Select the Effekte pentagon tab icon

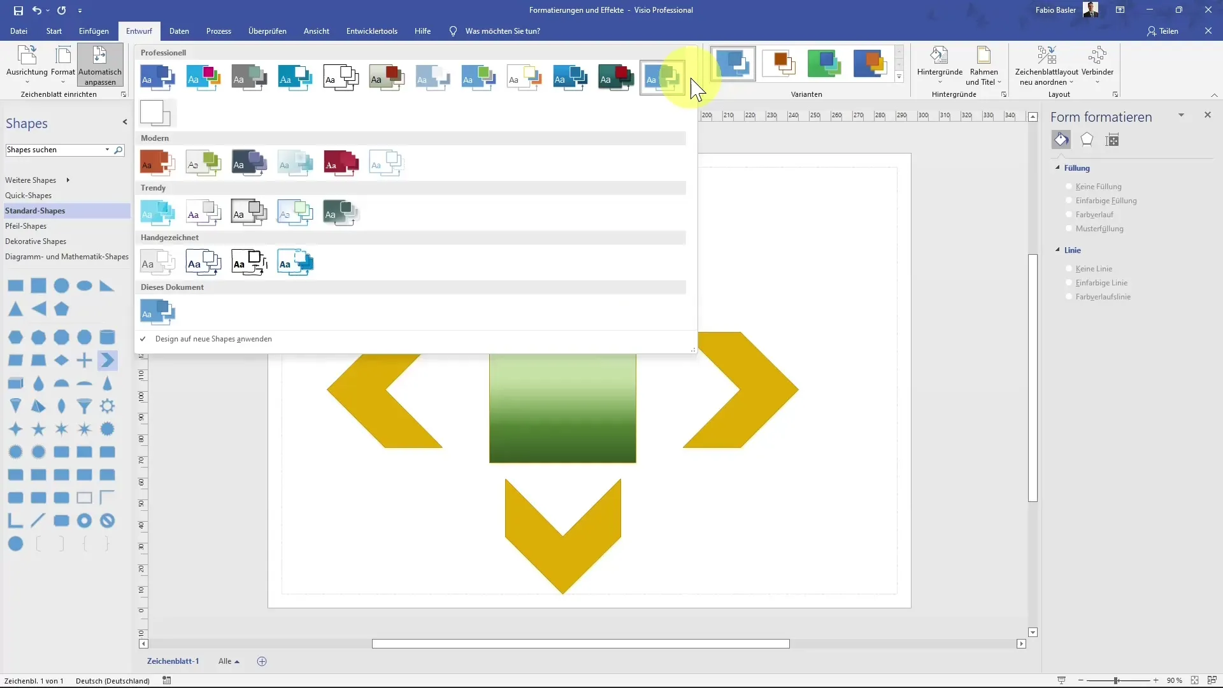click(1087, 140)
